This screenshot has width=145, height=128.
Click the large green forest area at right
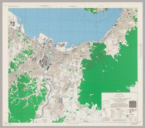pyautogui.click(x=108, y=67)
